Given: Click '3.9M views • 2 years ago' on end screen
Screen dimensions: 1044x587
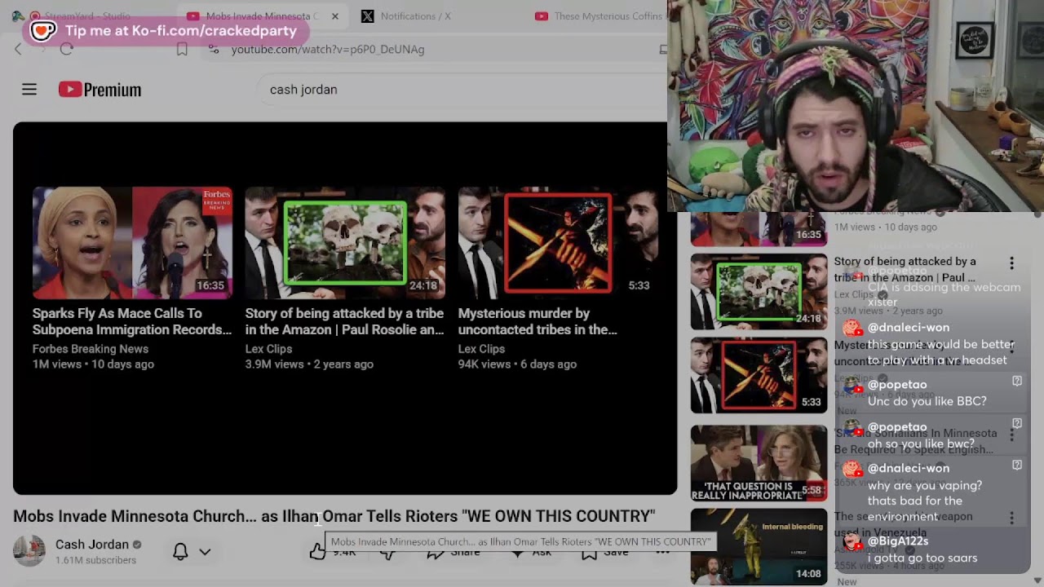Looking at the screenshot, I should (309, 364).
